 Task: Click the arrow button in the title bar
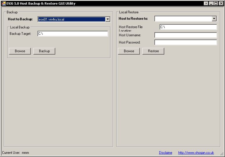click(206, 3)
